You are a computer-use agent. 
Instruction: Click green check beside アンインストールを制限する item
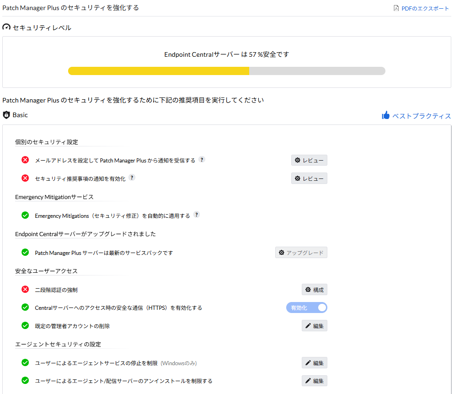25,380
